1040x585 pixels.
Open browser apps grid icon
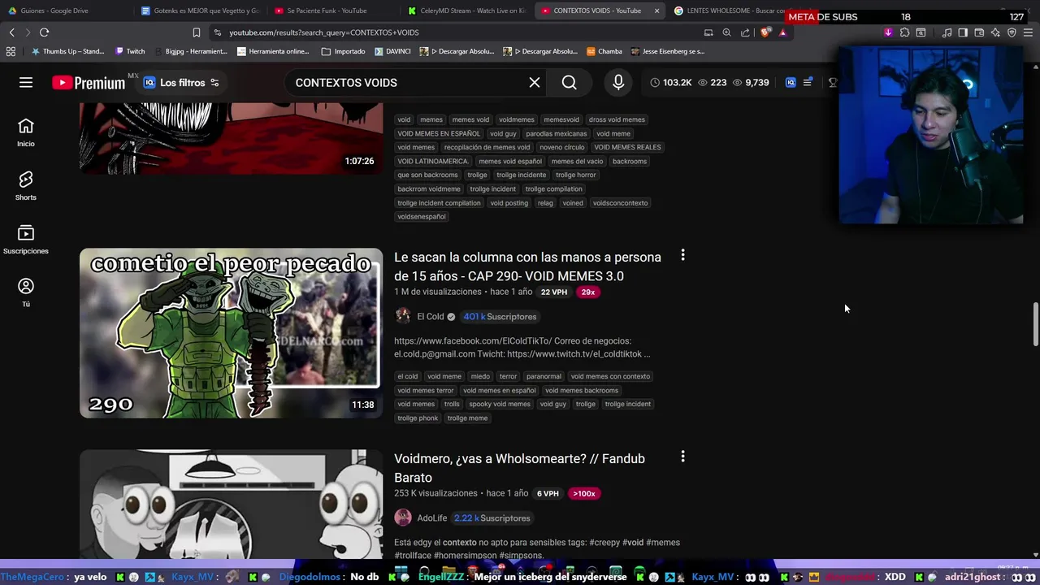(11, 51)
